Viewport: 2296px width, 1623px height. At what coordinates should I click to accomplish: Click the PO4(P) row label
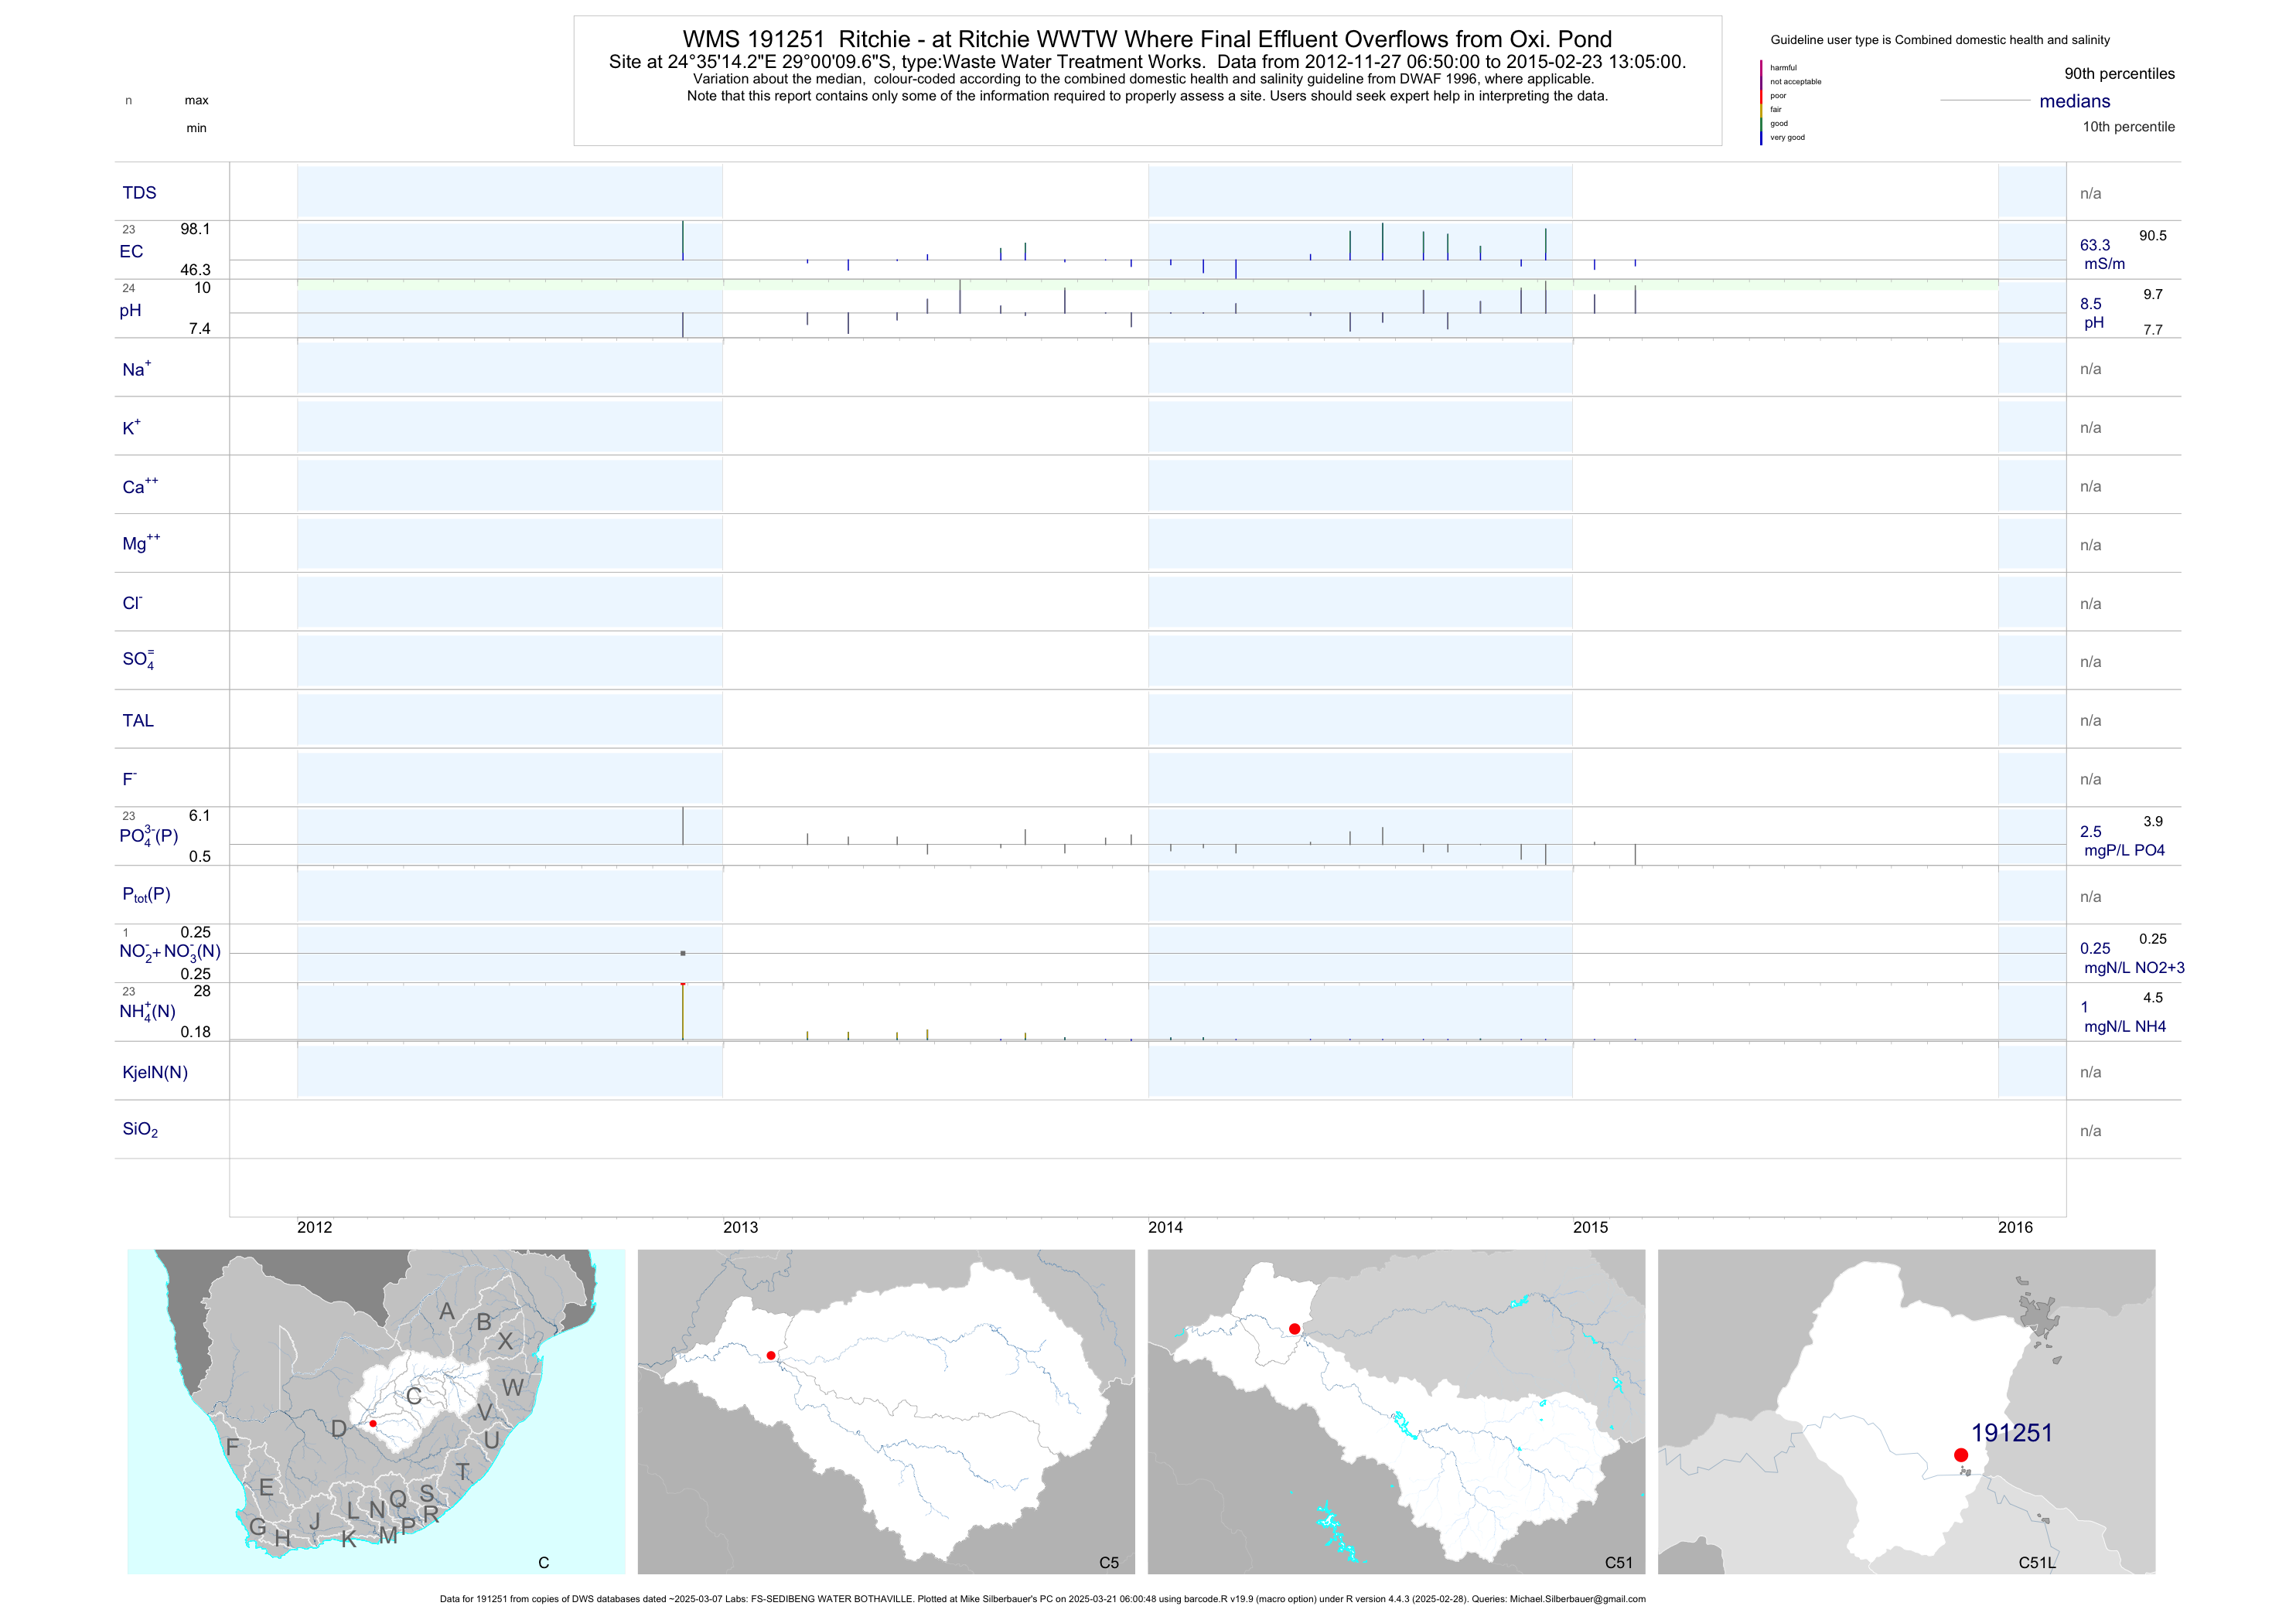coord(148,836)
